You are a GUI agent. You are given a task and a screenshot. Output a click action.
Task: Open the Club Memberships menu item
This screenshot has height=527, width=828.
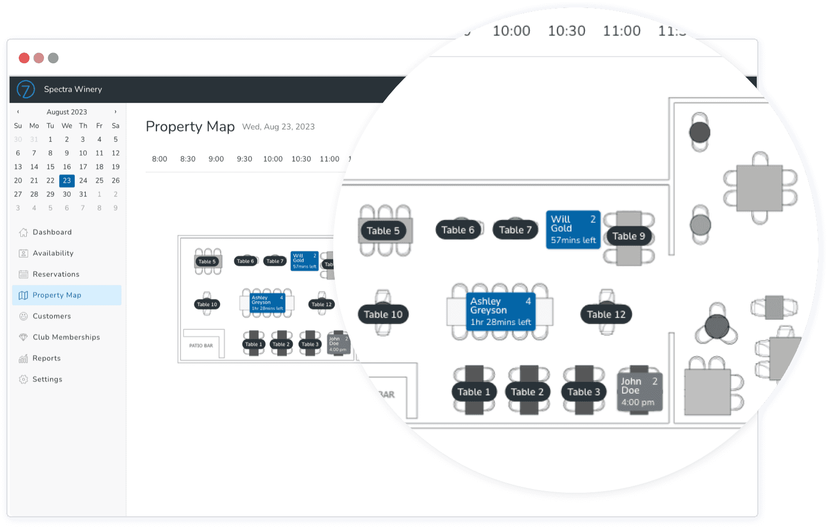(x=67, y=337)
